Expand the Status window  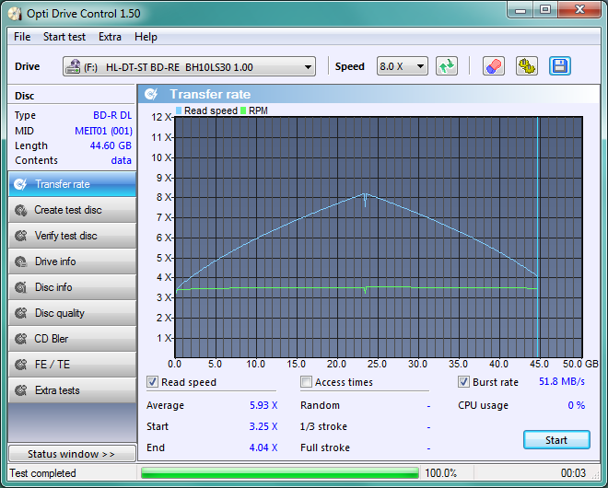click(x=72, y=454)
